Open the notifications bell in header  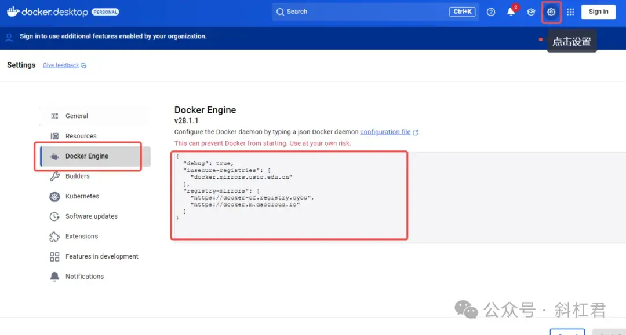pos(511,12)
